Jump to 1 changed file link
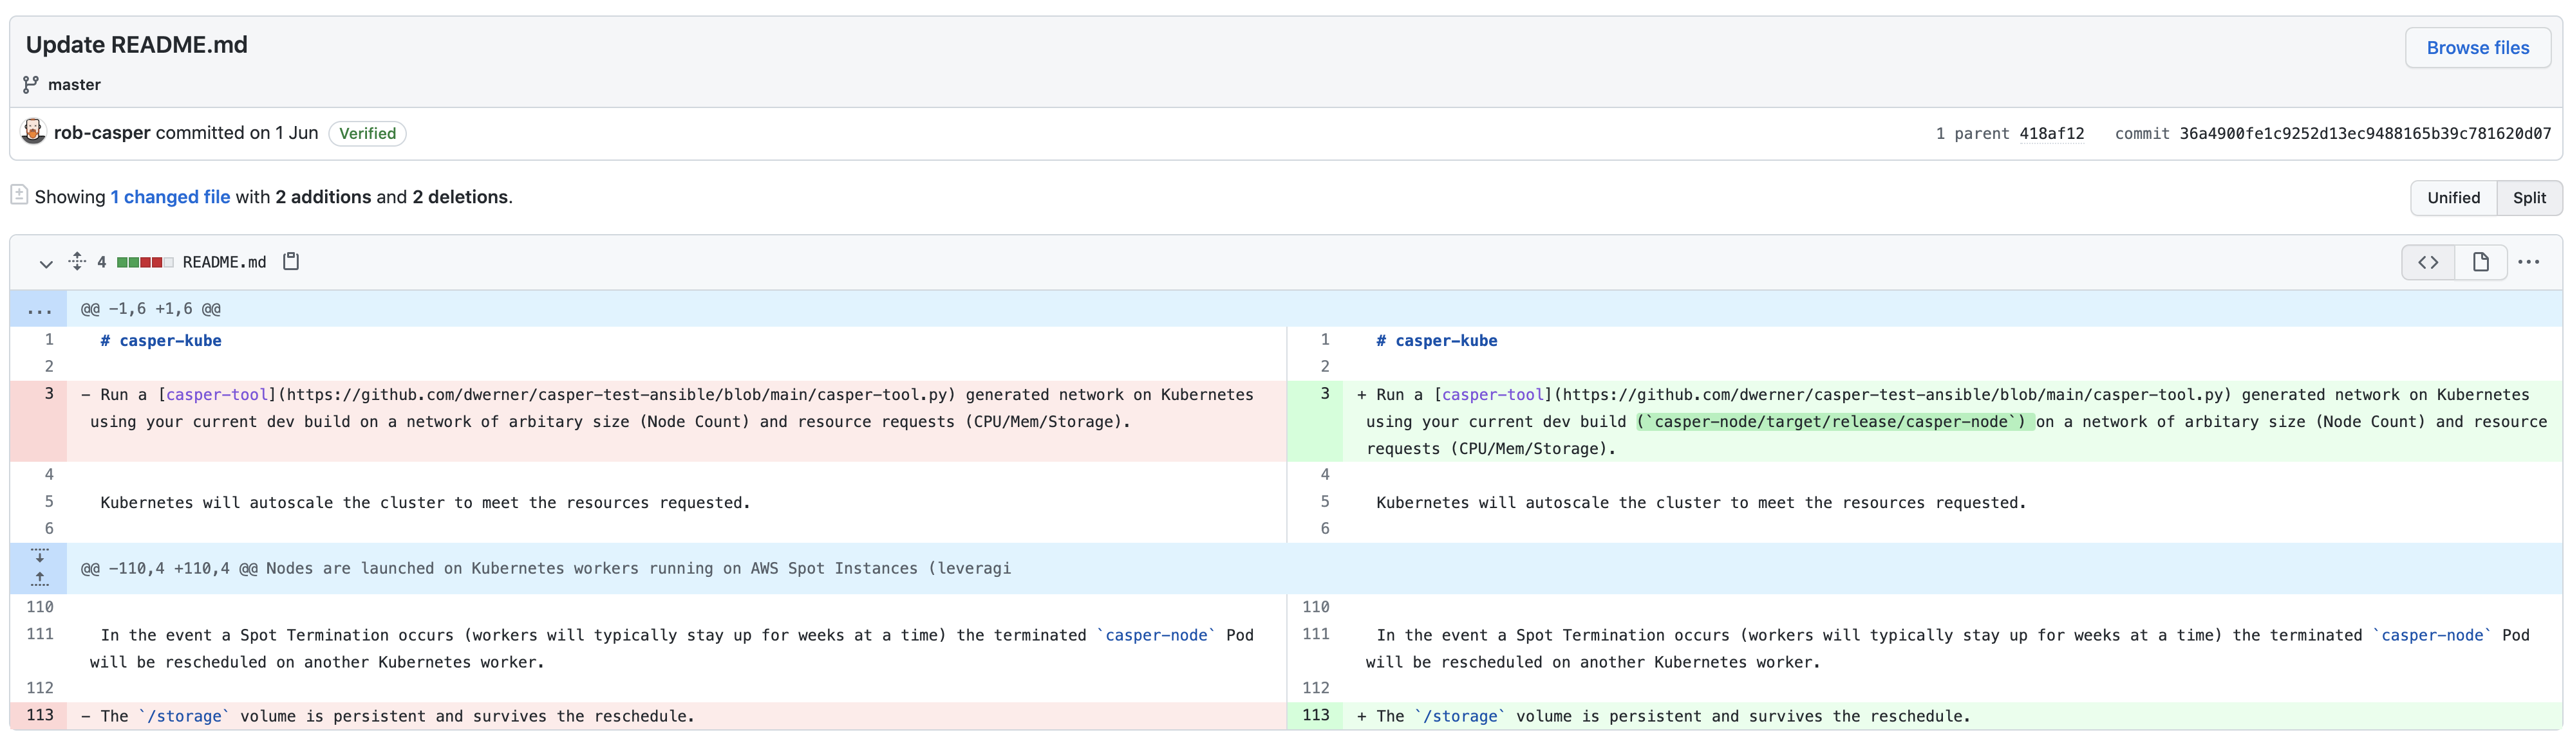 point(169,197)
